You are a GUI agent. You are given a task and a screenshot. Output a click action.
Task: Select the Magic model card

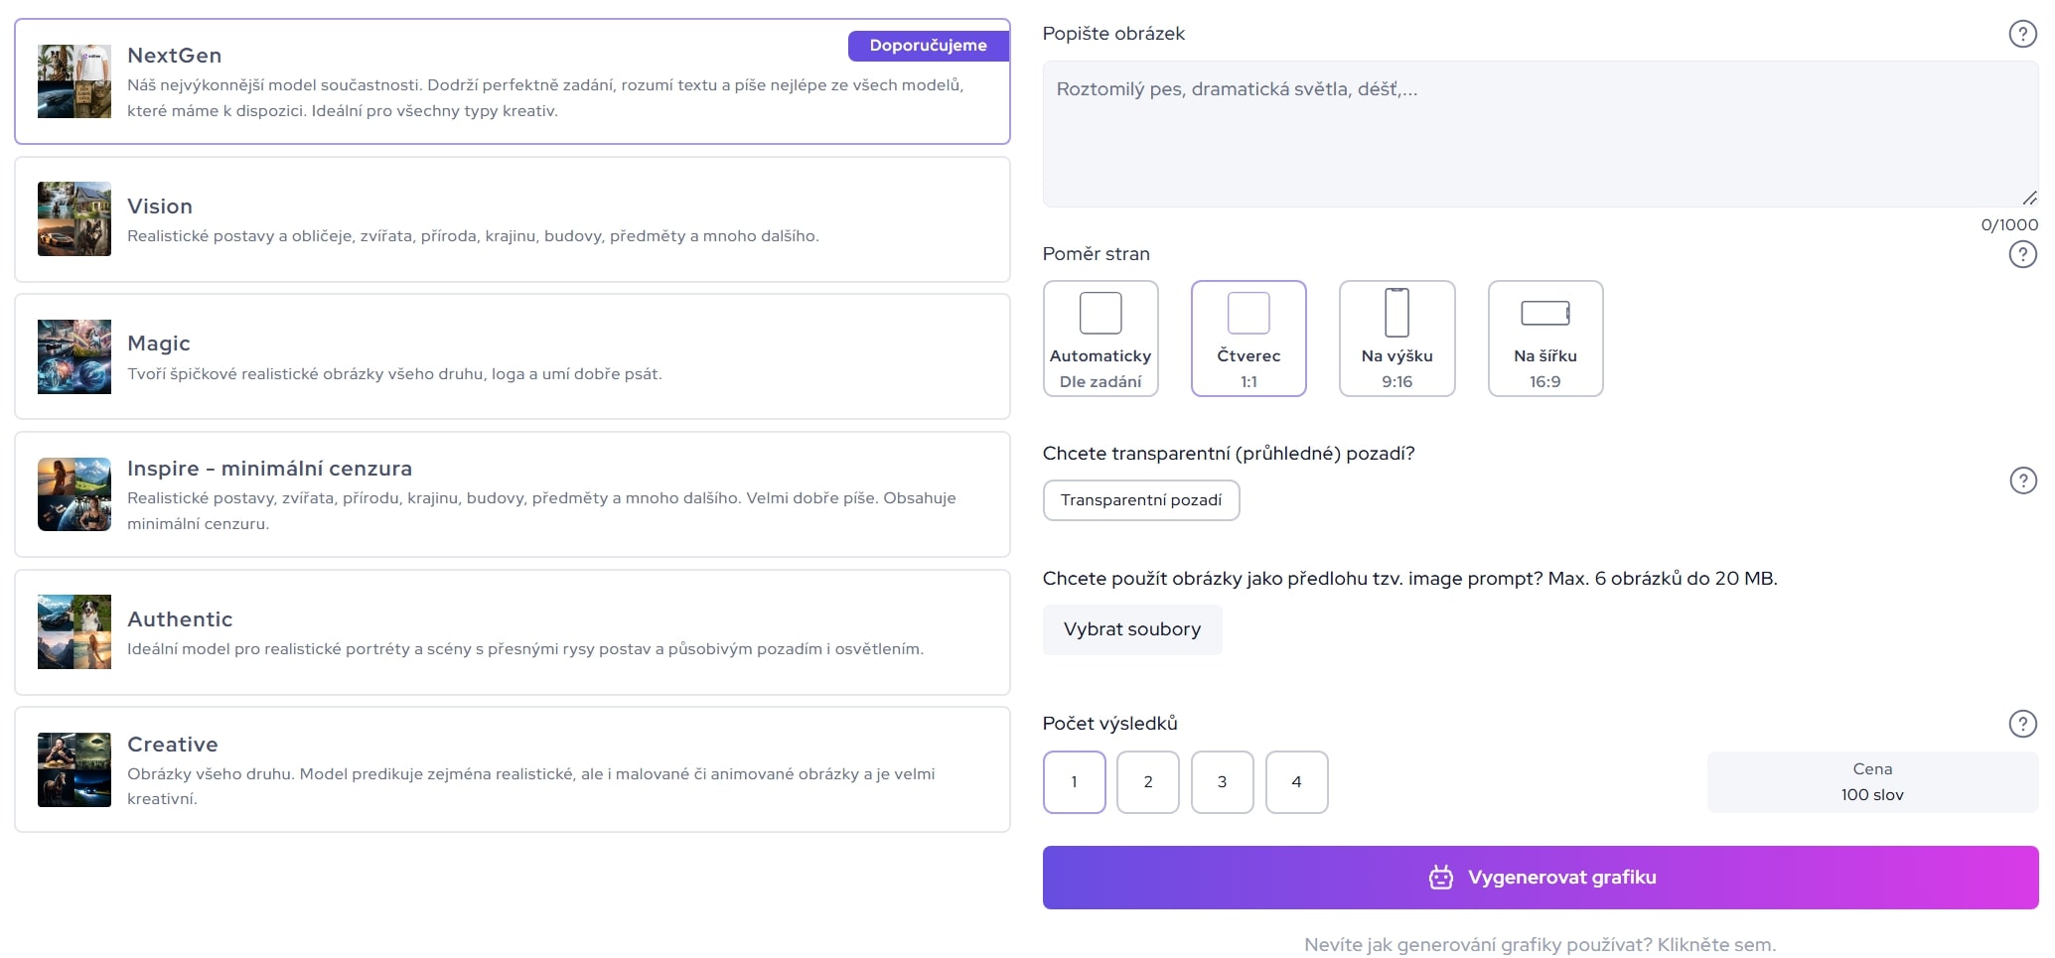pos(512,356)
